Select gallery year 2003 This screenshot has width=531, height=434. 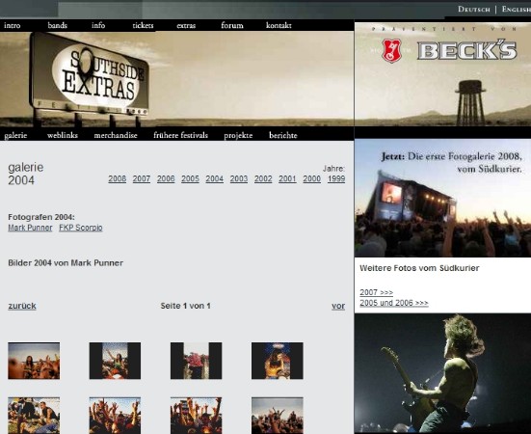[x=239, y=178]
